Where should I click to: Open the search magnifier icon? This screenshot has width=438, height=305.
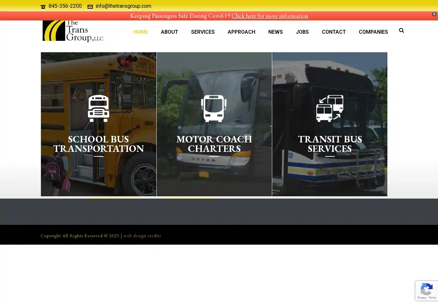click(401, 30)
